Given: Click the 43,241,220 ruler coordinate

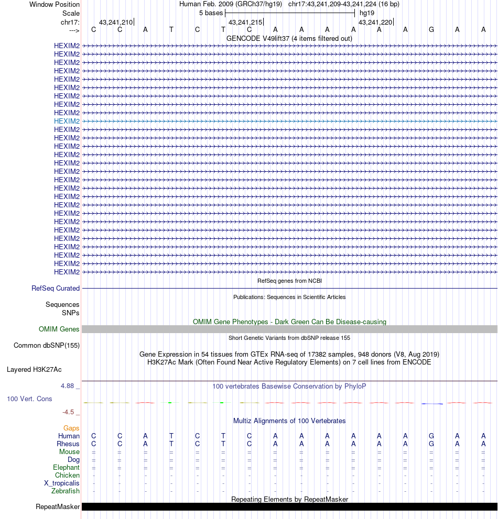Looking at the screenshot, I should click(375, 22).
